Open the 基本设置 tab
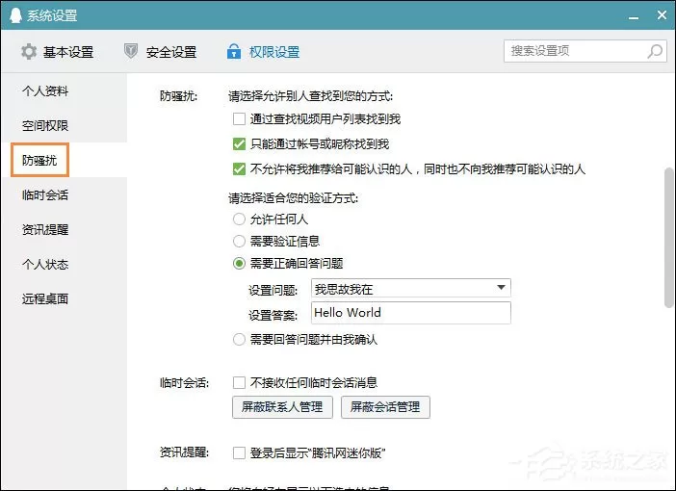Image resolution: width=676 pixels, height=491 pixels. pos(58,52)
